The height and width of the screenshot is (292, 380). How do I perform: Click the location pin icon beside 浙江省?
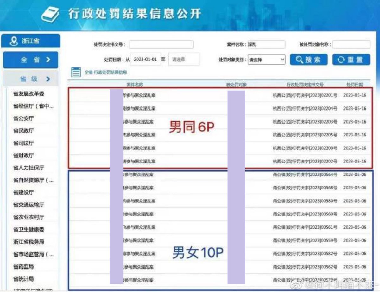coord(13,41)
